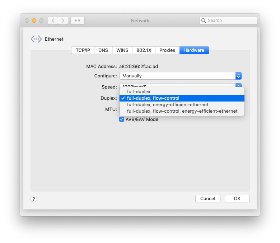Click the magnifier icon in Search
The width and height of the screenshot is (280, 243).
click(x=204, y=21)
